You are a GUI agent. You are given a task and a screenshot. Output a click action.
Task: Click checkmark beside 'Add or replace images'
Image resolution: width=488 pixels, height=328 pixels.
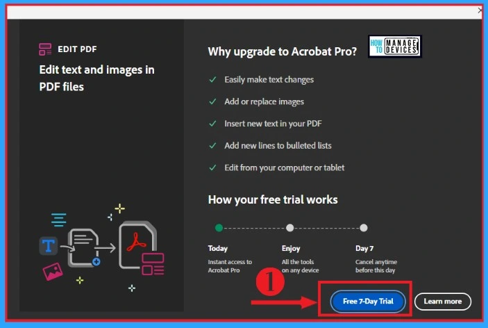click(212, 101)
